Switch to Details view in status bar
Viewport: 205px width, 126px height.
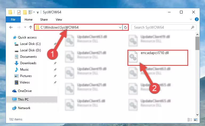[x=190, y=120]
